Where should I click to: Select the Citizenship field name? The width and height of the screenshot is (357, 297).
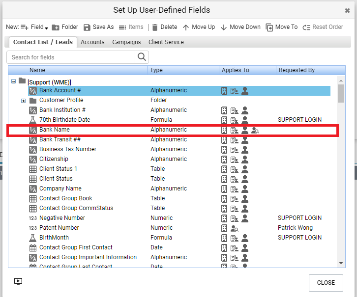[54, 159]
